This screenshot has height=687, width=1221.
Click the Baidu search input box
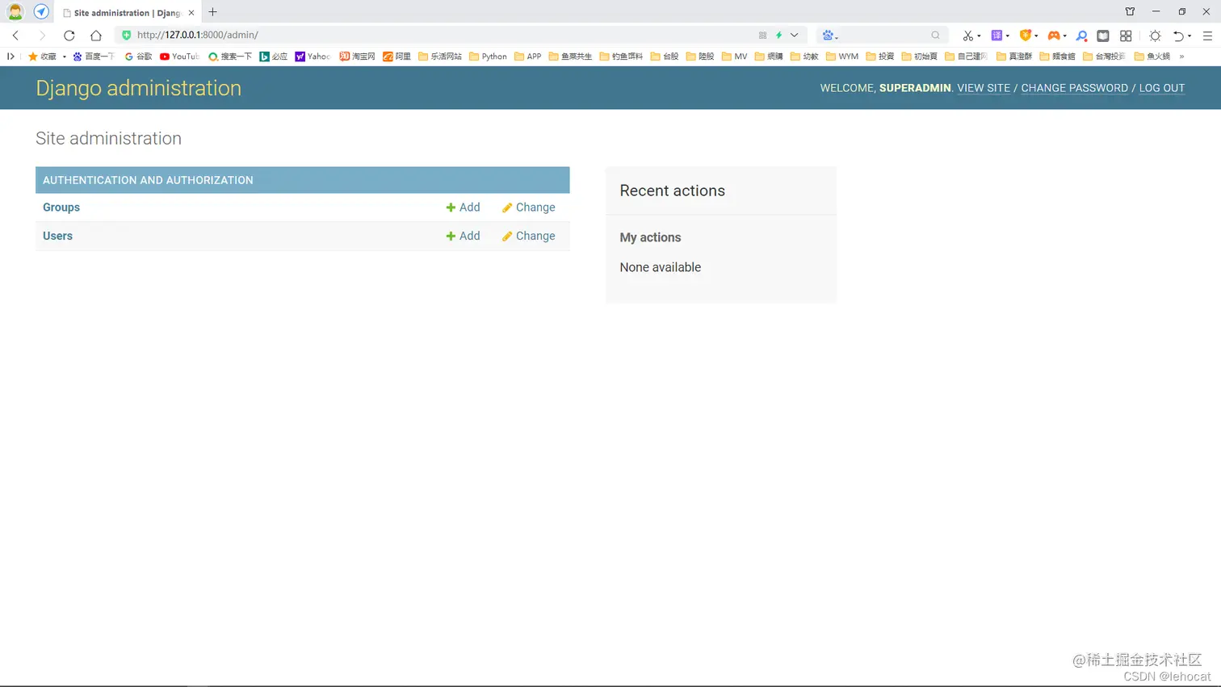point(884,36)
